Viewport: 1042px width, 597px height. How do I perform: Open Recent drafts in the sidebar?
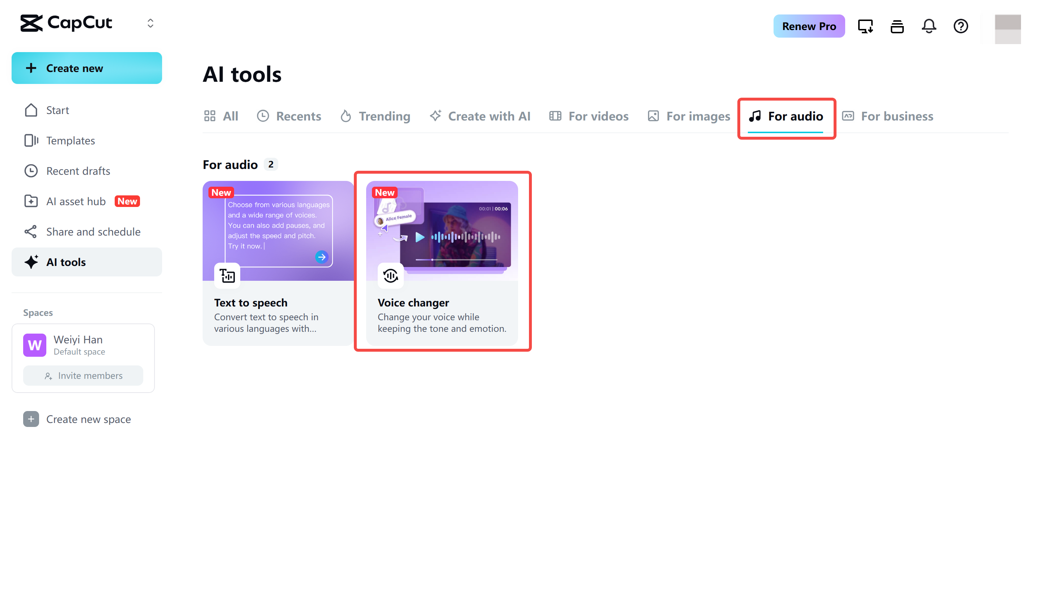78,170
